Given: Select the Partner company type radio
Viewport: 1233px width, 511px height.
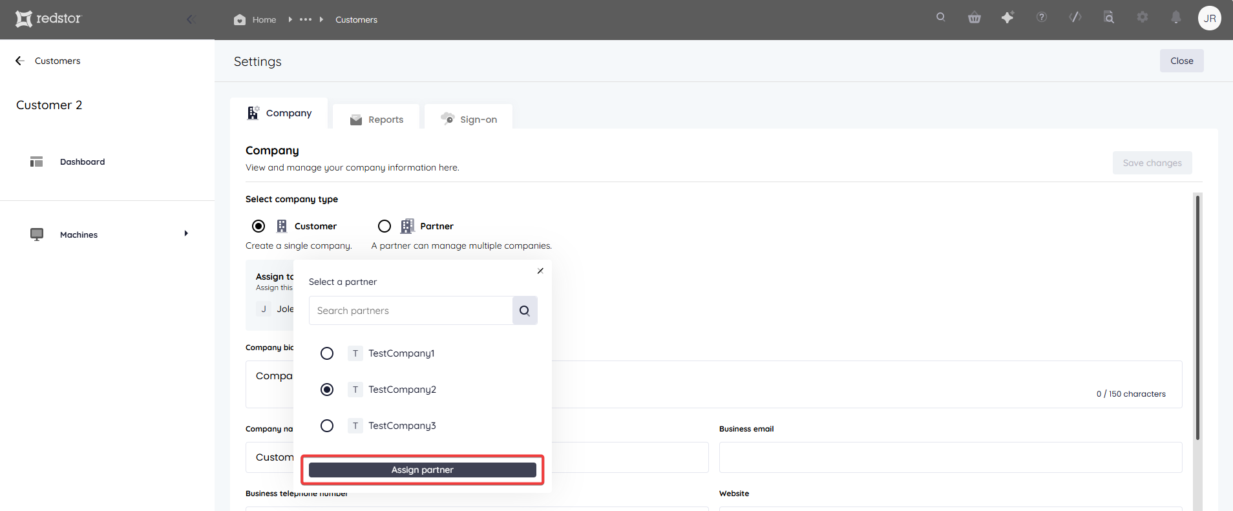Looking at the screenshot, I should (385, 226).
